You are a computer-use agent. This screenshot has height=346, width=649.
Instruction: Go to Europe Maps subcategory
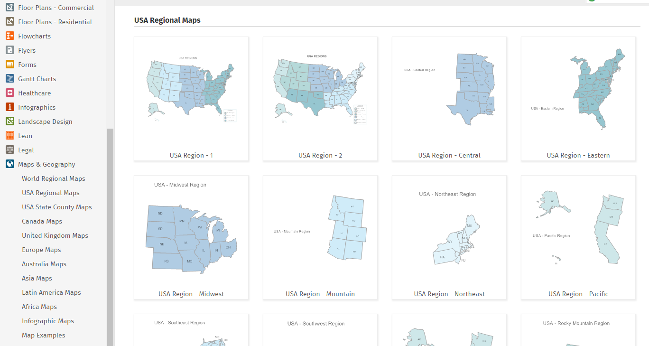click(41, 250)
